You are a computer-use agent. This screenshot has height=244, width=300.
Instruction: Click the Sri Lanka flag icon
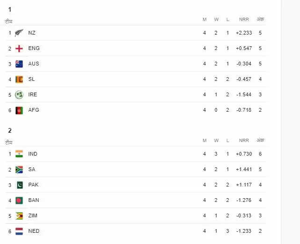[19, 79]
